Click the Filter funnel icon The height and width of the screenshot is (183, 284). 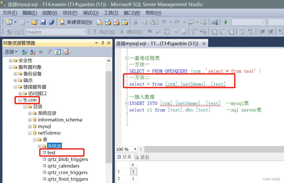[49, 52]
